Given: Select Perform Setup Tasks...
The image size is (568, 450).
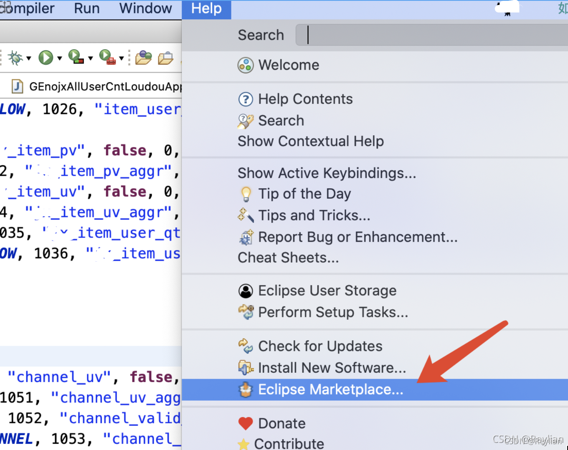Looking at the screenshot, I should 375,312.
